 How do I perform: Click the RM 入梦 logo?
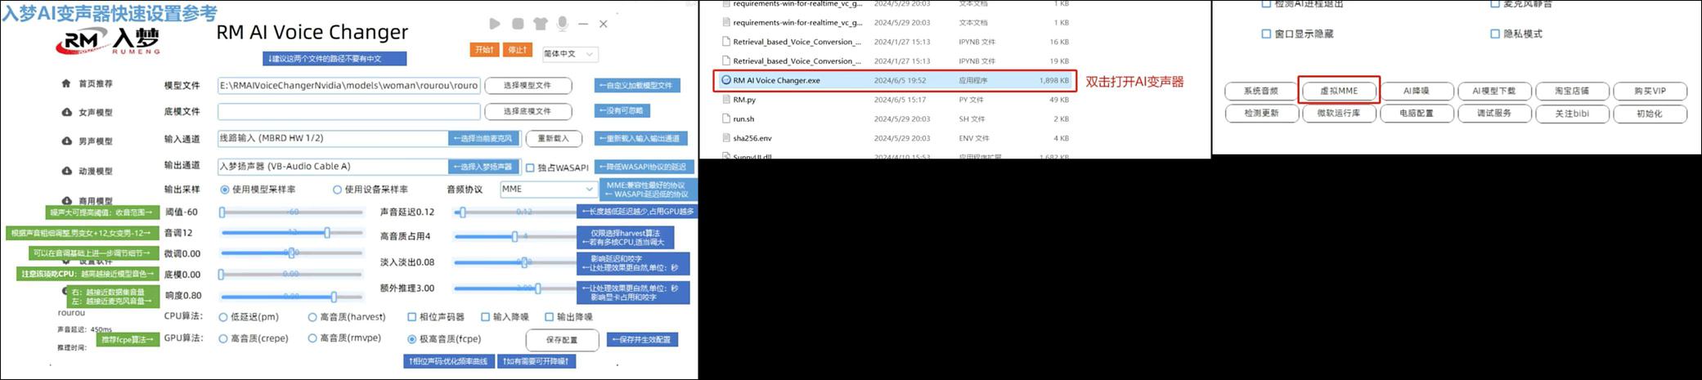coord(108,41)
